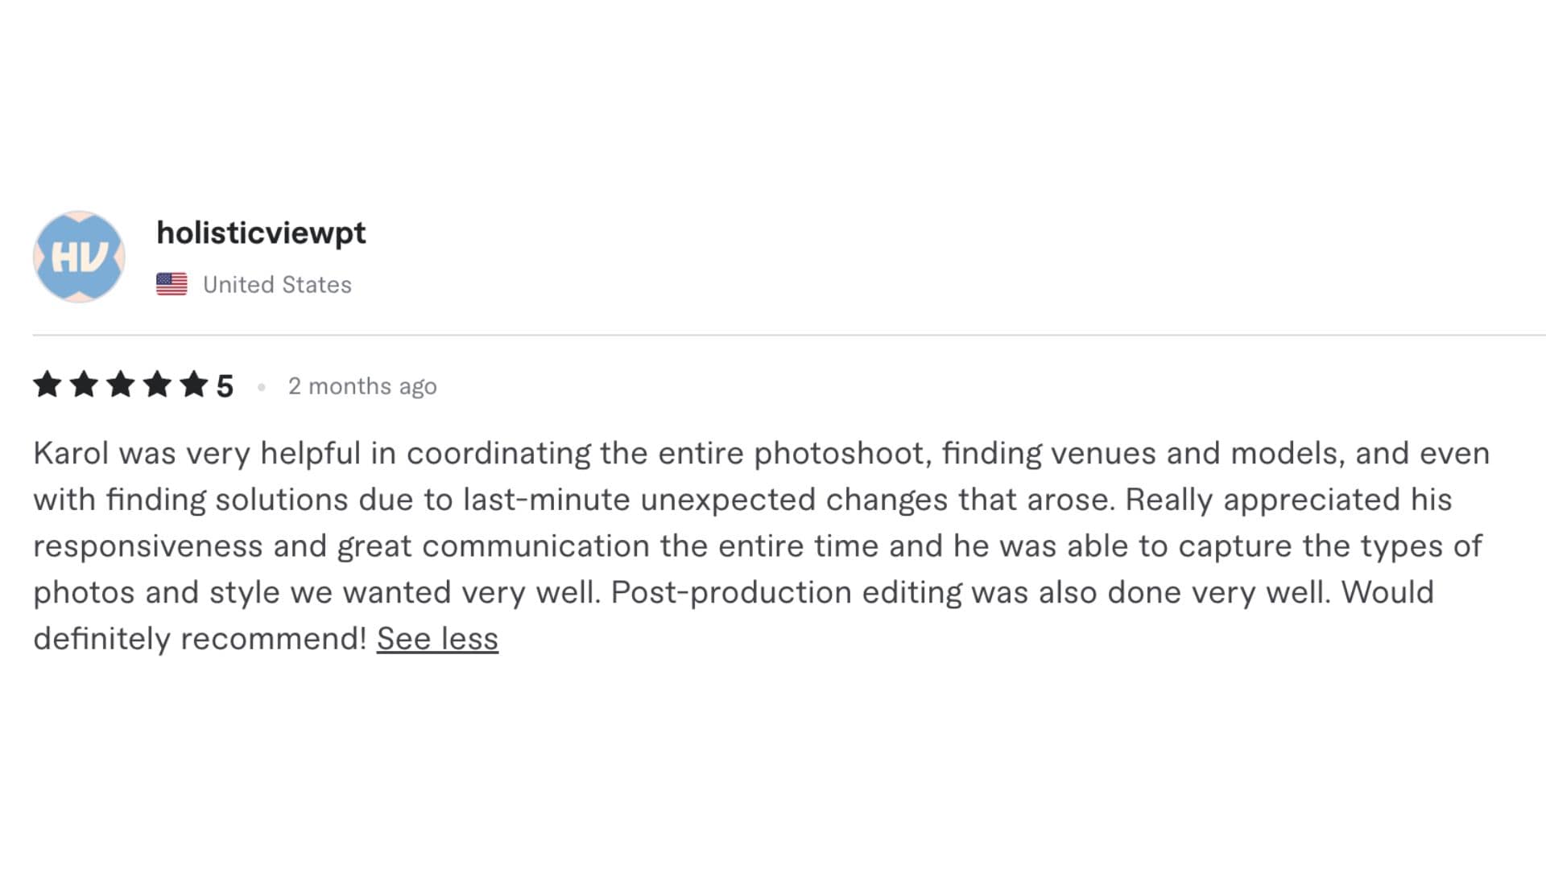Click the first rating star
Screen dimensions: 1546x869
[48, 385]
